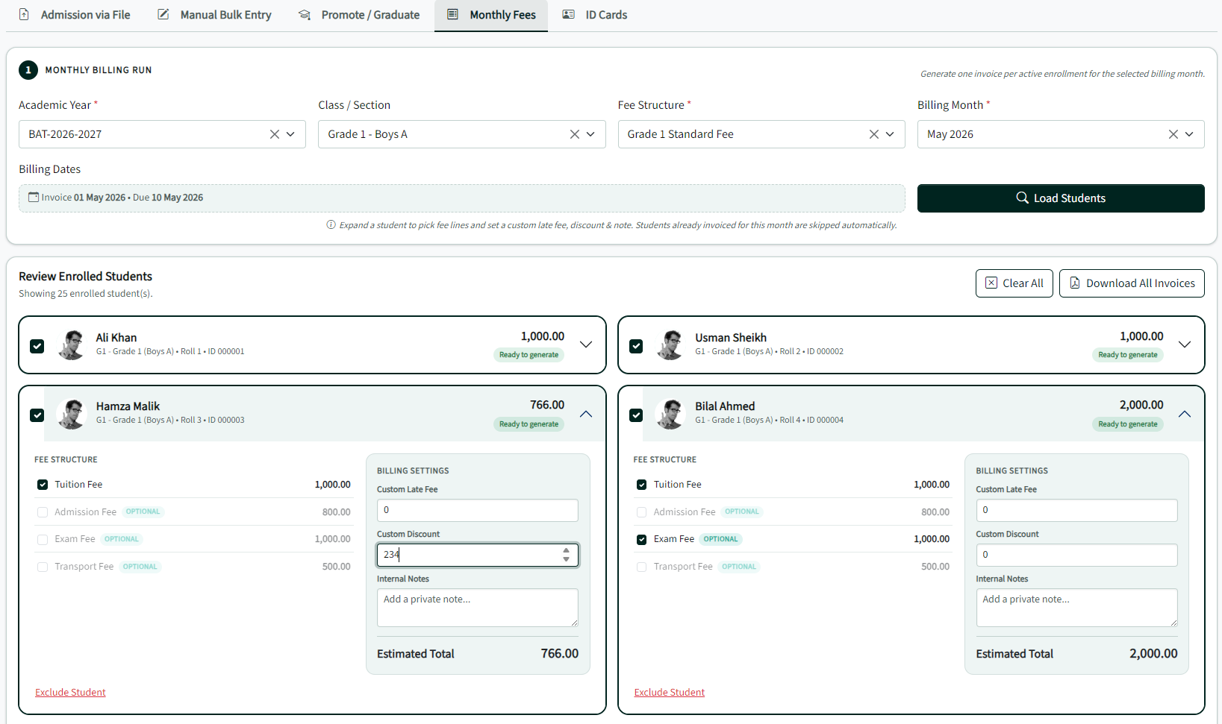Click the Load Students button

click(1061, 198)
